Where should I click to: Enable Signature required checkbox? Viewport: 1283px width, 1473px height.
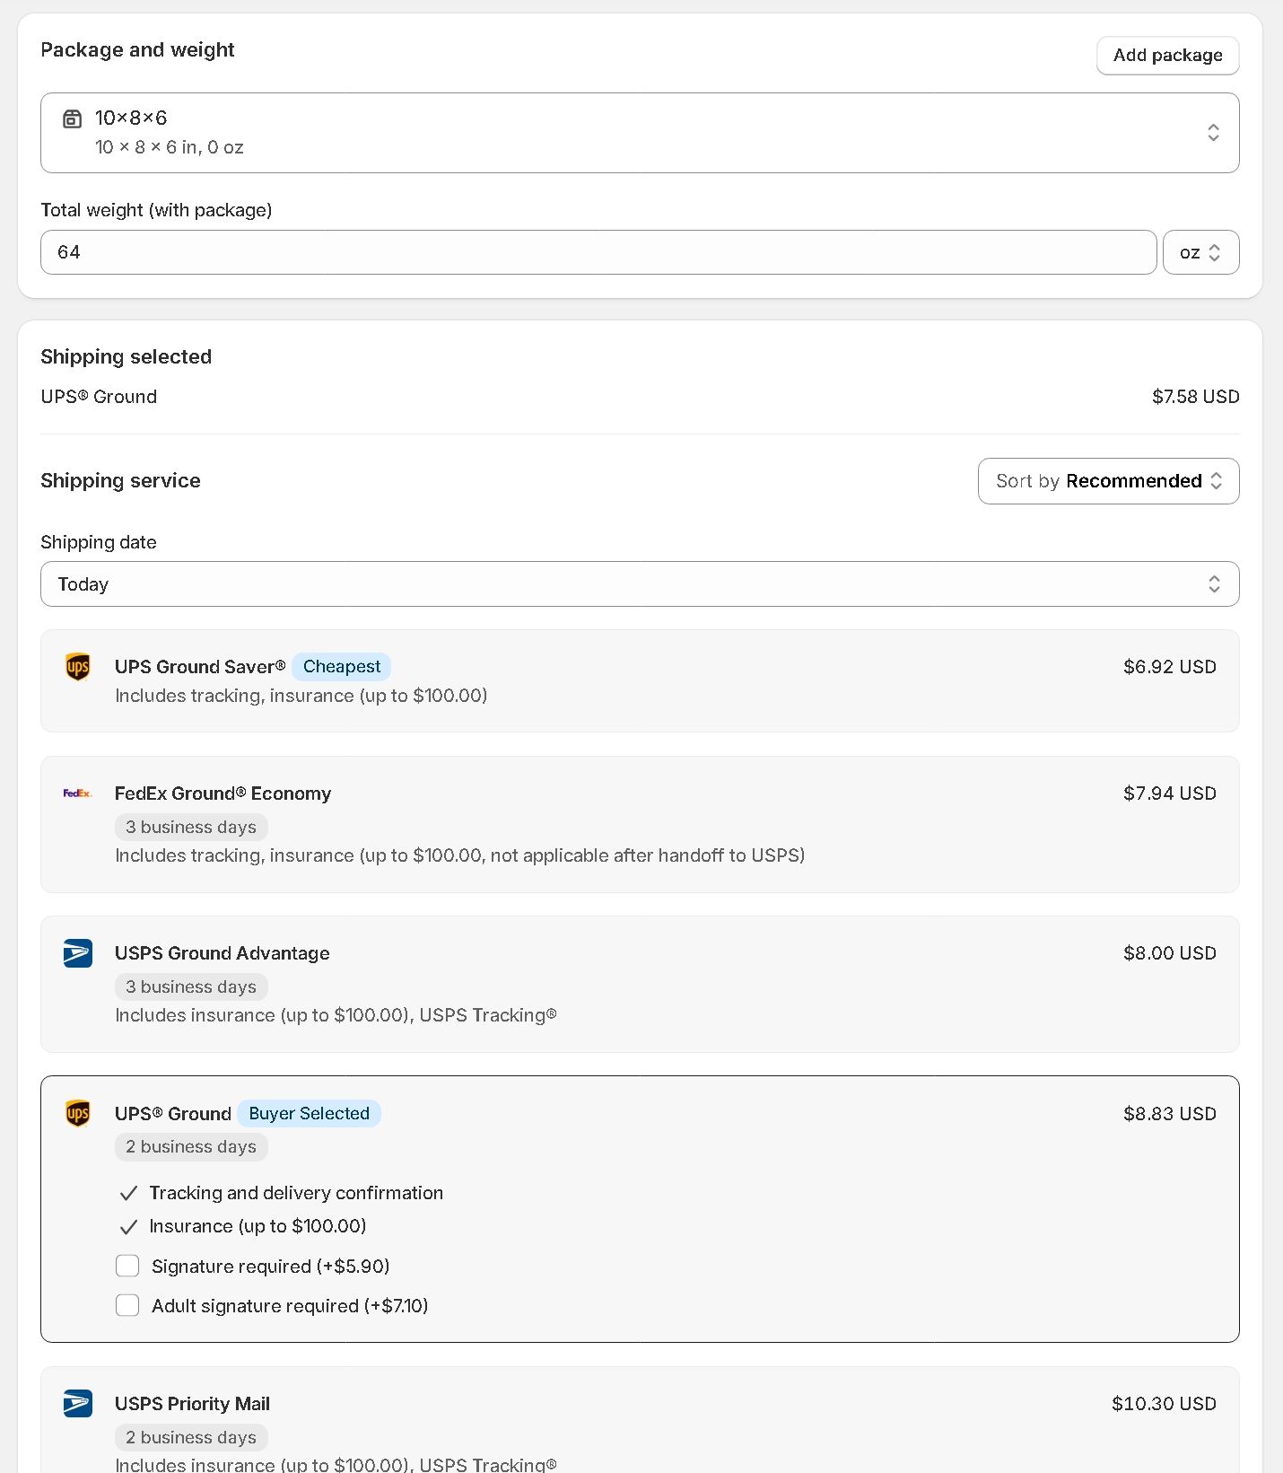click(127, 1266)
